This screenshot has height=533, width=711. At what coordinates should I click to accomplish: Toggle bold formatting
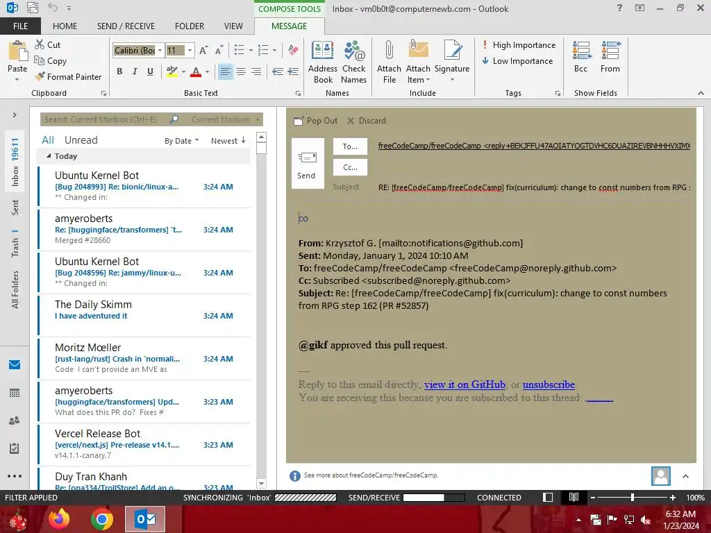(119, 71)
